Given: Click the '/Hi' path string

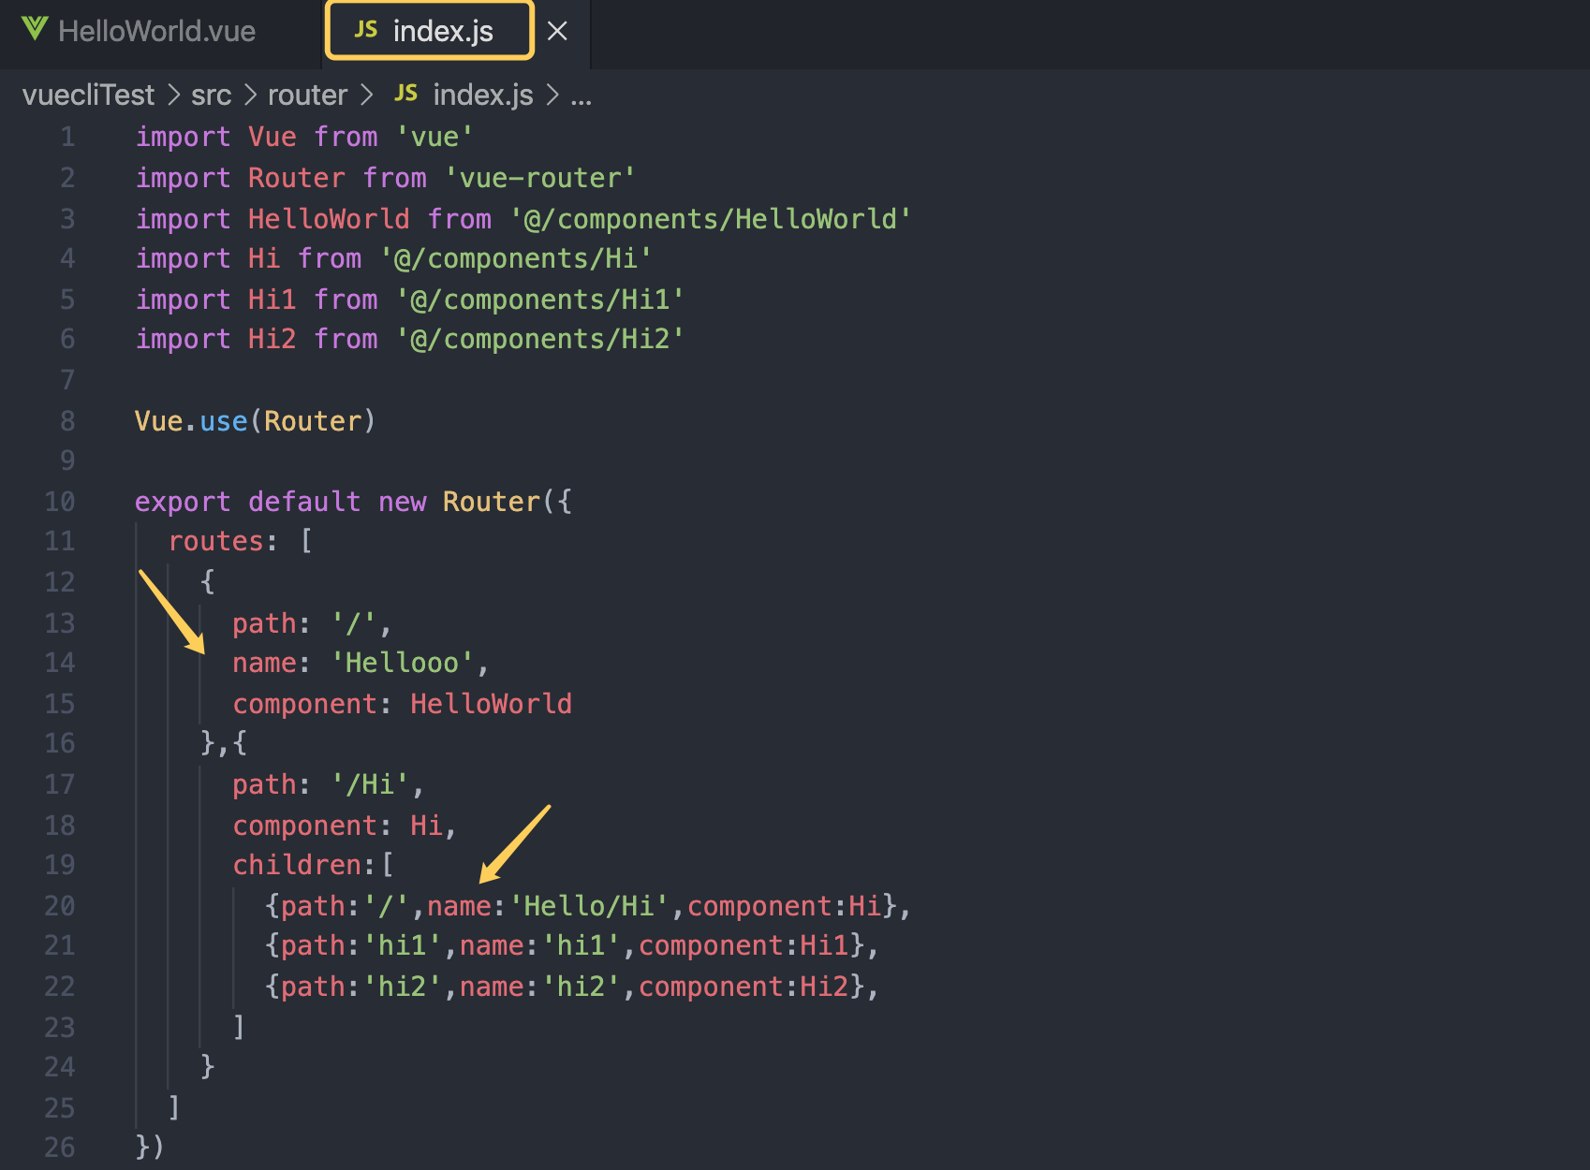Looking at the screenshot, I should [370, 784].
